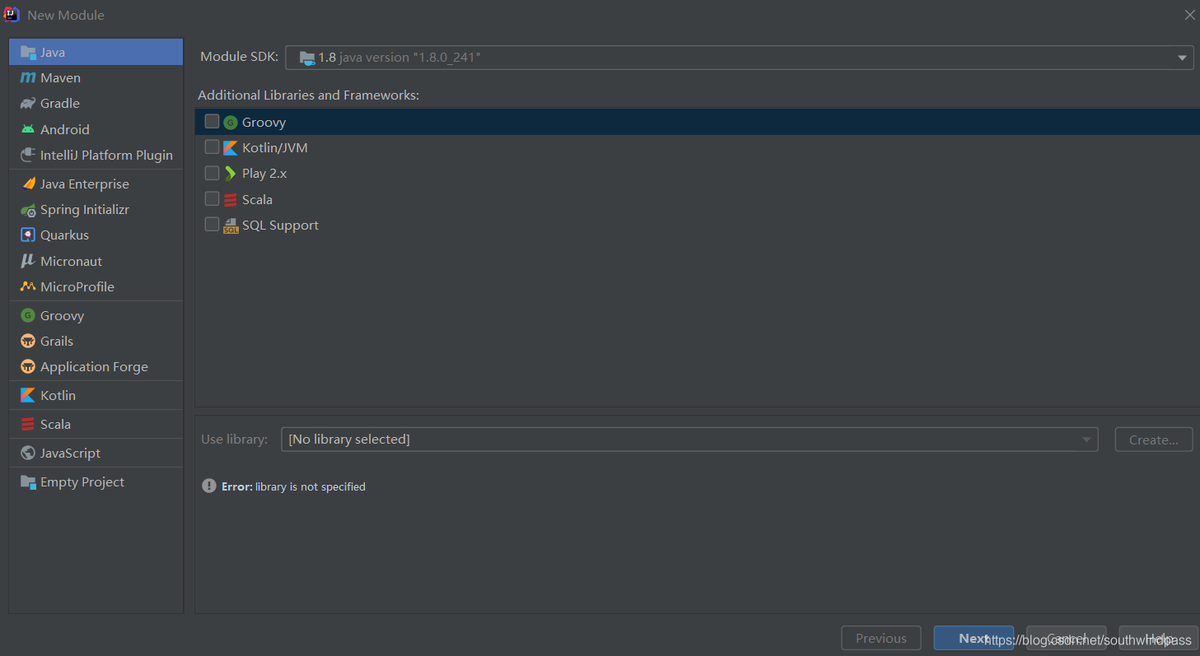Viewport: 1200px width, 656px height.
Task: Click the Cancel button
Action: 1066,638
